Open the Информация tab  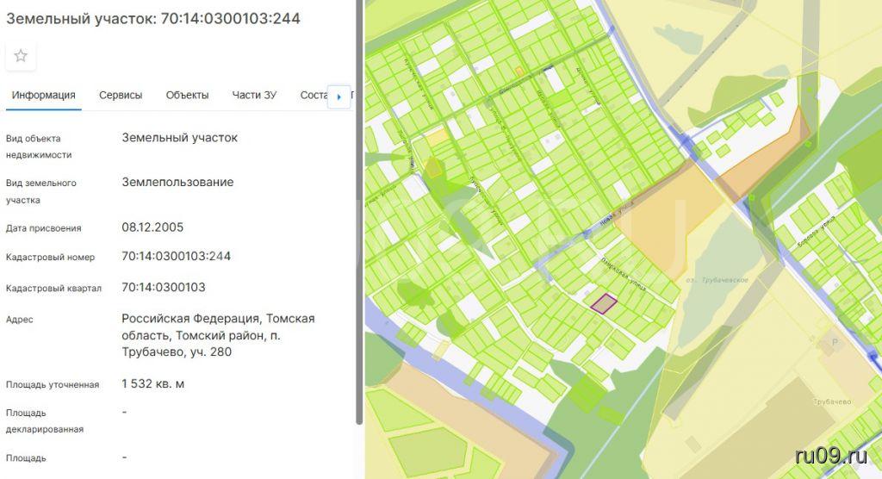point(44,96)
